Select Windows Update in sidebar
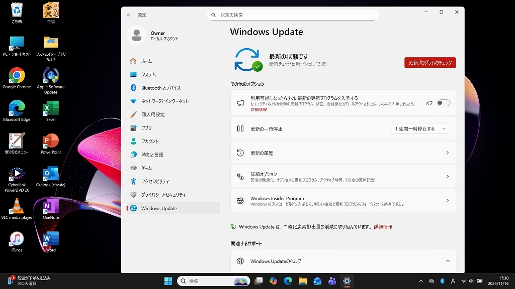Image resolution: width=515 pixels, height=289 pixels. pos(174,208)
